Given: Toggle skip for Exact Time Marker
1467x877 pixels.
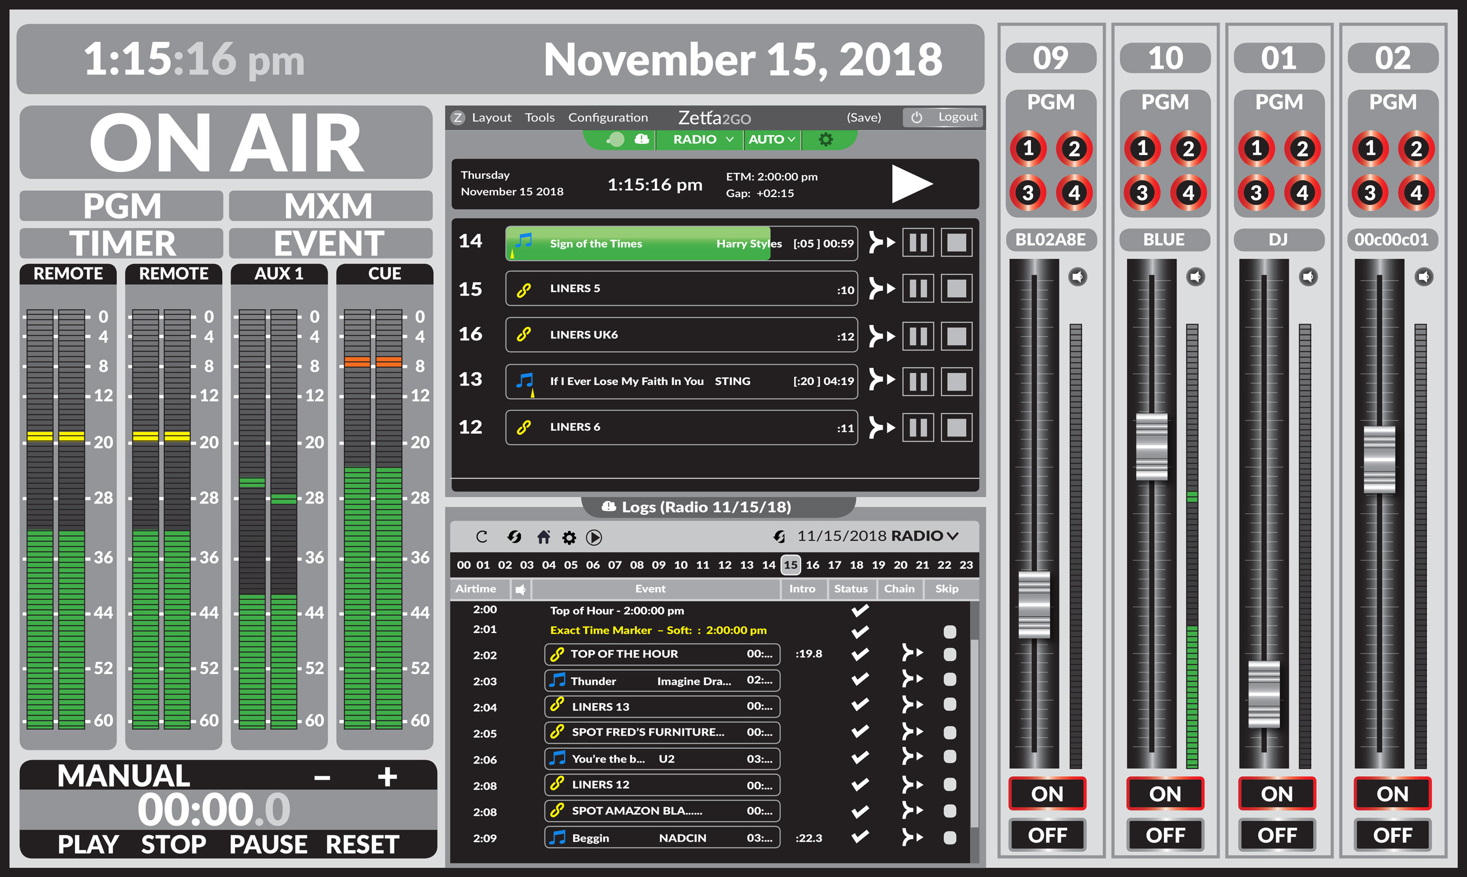Looking at the screenshot, I should point(950,632).
